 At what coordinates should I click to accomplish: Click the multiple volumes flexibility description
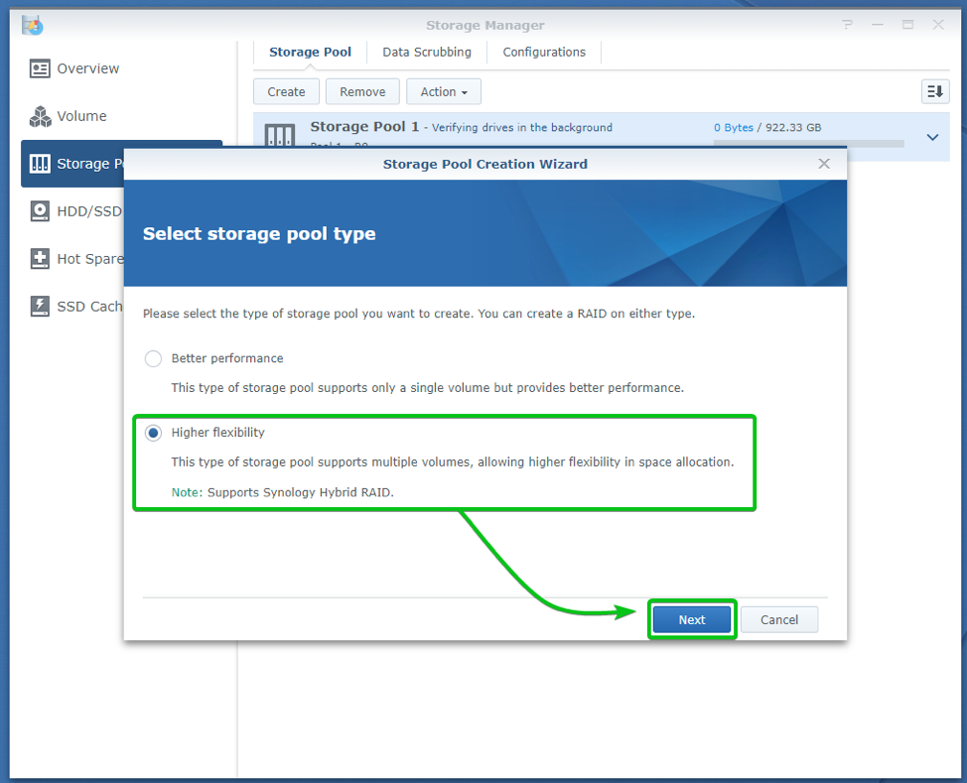[x=453, y=461]
